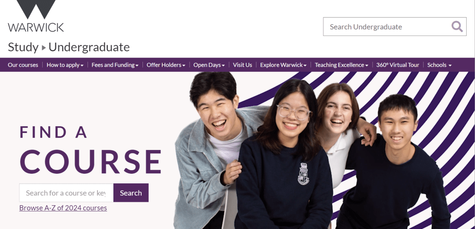Open the Explore Warwick dropdown
Viewport: 475px width, 229px height.
[x=283, y=65]
